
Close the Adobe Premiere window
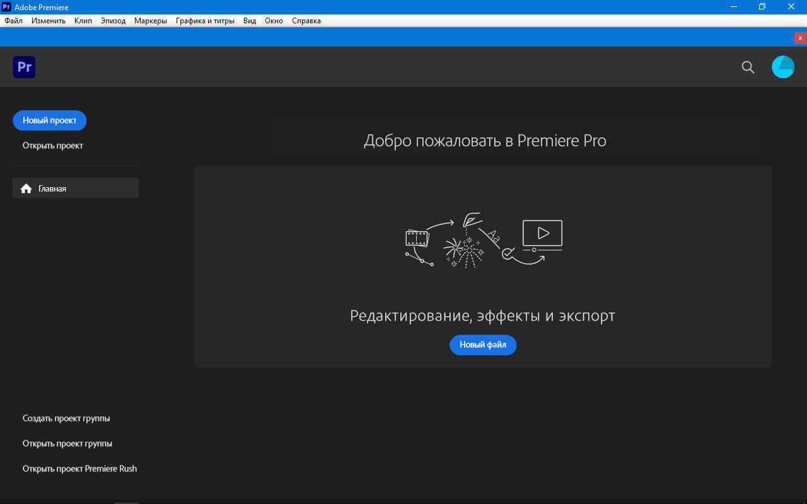(x=792, y=7)
